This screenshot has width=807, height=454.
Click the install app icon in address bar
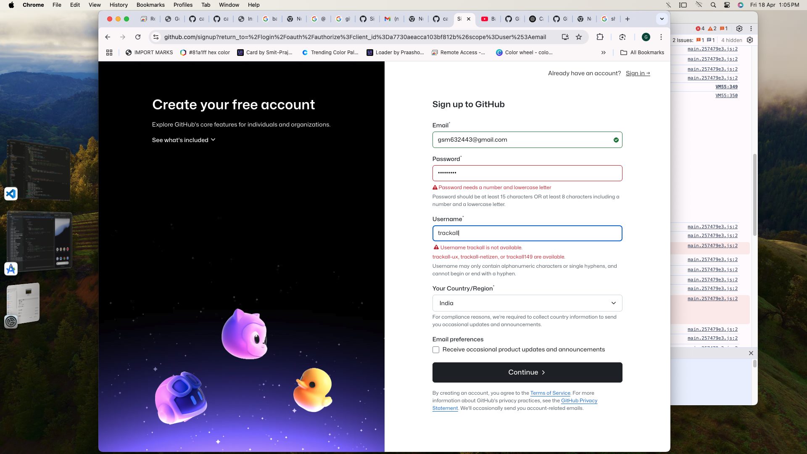point(565,37)
